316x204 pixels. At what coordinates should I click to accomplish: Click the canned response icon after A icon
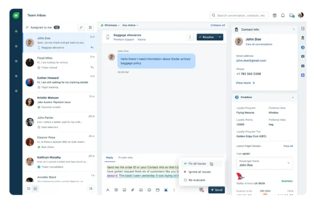(x=116, y=190)
